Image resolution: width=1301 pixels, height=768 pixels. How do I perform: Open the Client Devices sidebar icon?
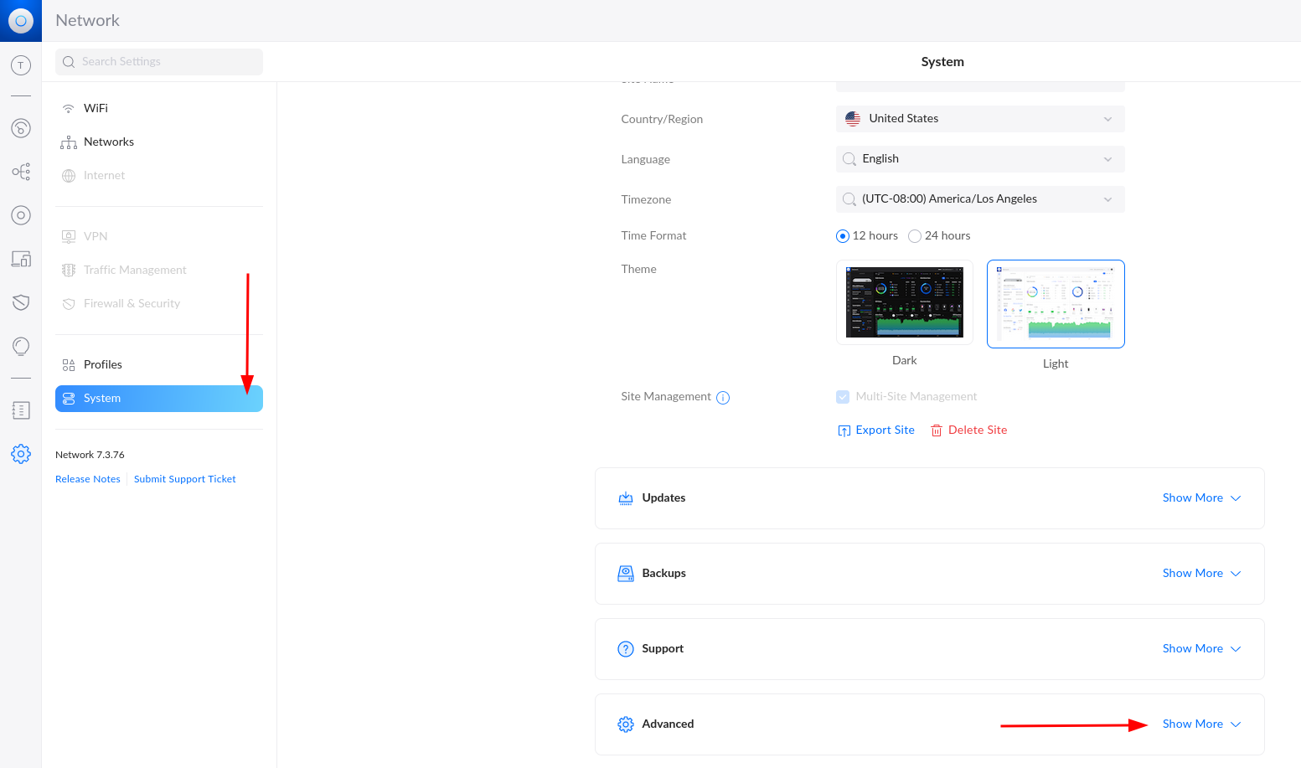(21, 259)
